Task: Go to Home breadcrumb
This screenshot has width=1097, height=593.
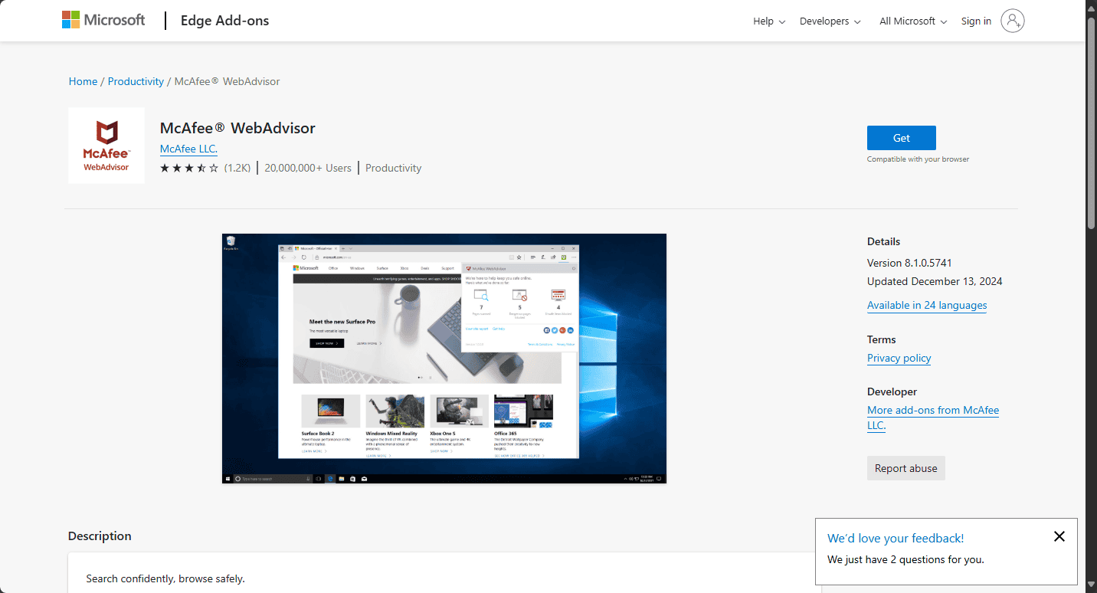Action: 83,81
